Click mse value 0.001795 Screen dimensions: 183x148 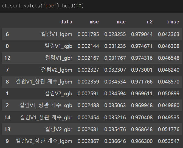click(88, 34)
